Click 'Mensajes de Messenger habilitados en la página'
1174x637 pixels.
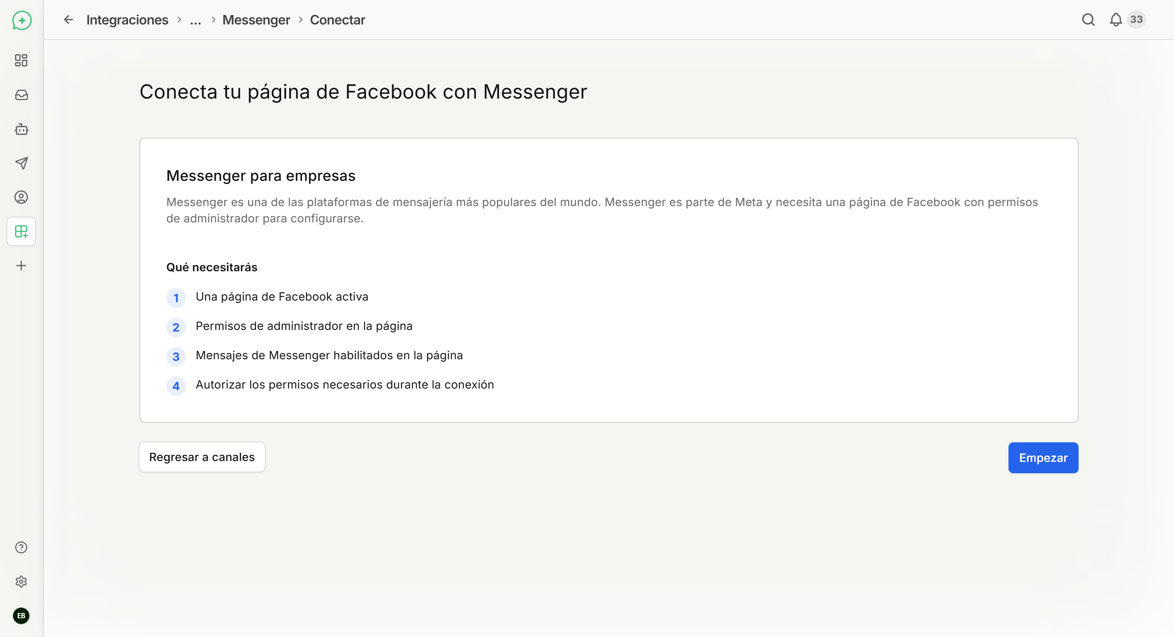click(329, 355)
